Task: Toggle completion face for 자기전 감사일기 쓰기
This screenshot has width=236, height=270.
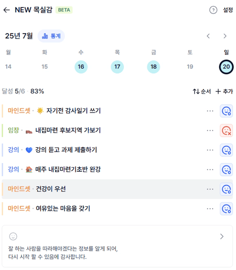Action: 226,111
